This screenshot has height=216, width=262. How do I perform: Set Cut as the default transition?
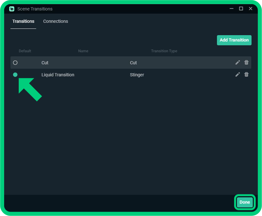[15, 63]
